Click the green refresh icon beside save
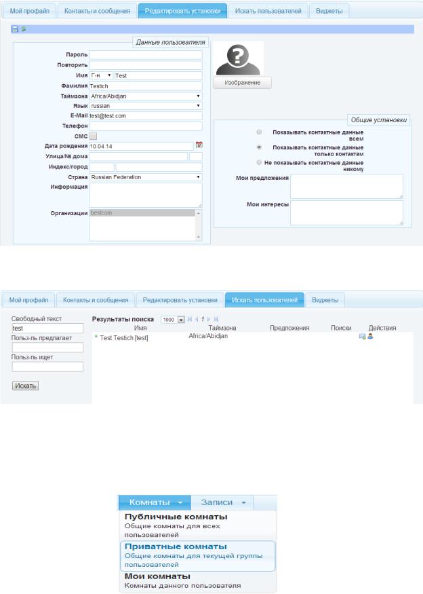 tap(24, 29)
